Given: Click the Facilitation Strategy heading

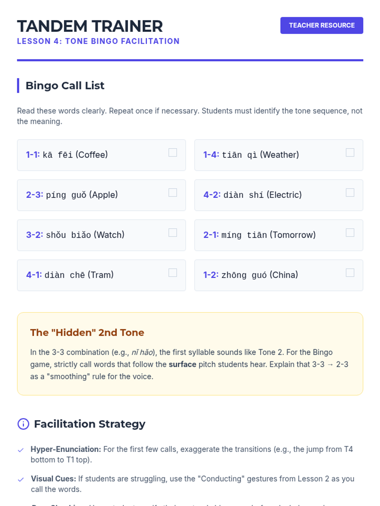Looking at the screenshot, I should coord(90,424).
